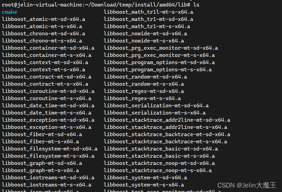Select libboost_container-mt-sd-x64.a text
This screenshot has width=282, height=192.
click(48, 48)
